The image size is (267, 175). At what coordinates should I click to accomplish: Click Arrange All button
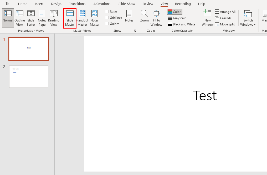click(x=225, y=12)
